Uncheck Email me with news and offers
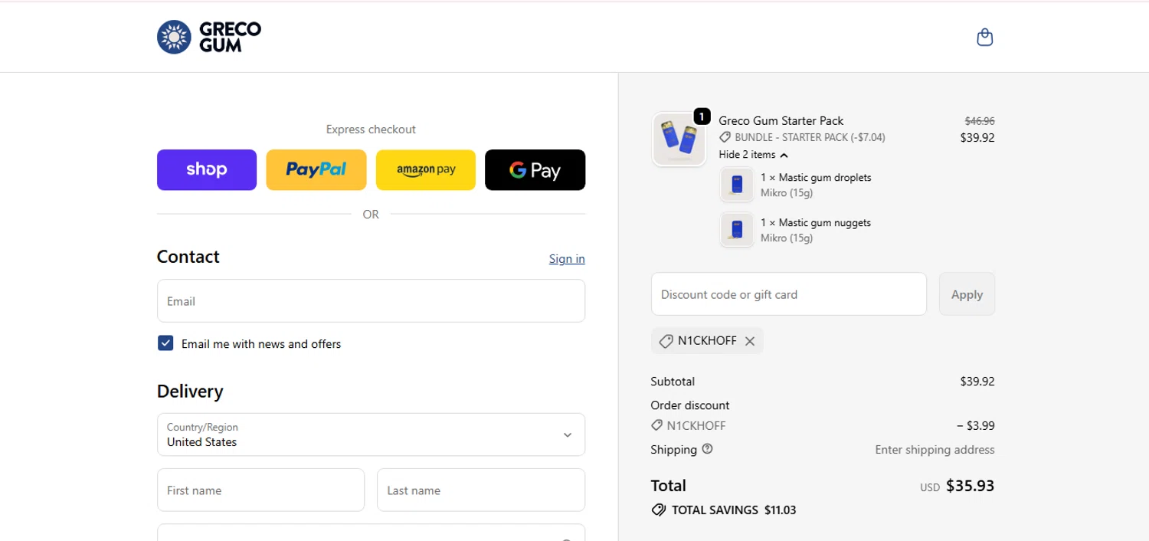Image resolution: width=1149 pixels, height=541 pixels. click(x=165, y=343)
